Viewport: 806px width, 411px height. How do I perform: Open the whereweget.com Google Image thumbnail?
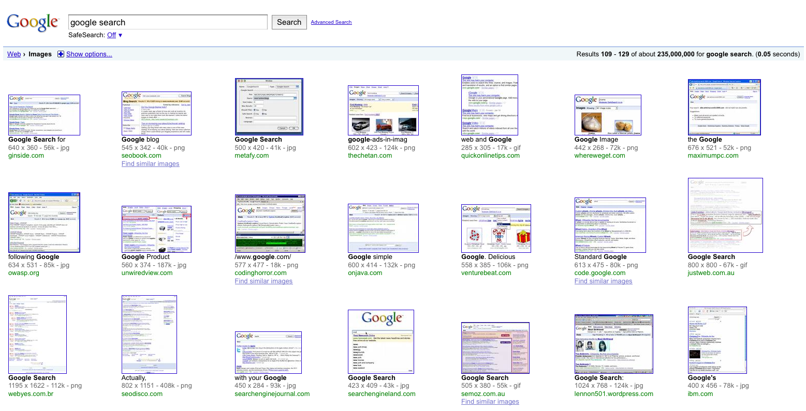coord(608,115)
